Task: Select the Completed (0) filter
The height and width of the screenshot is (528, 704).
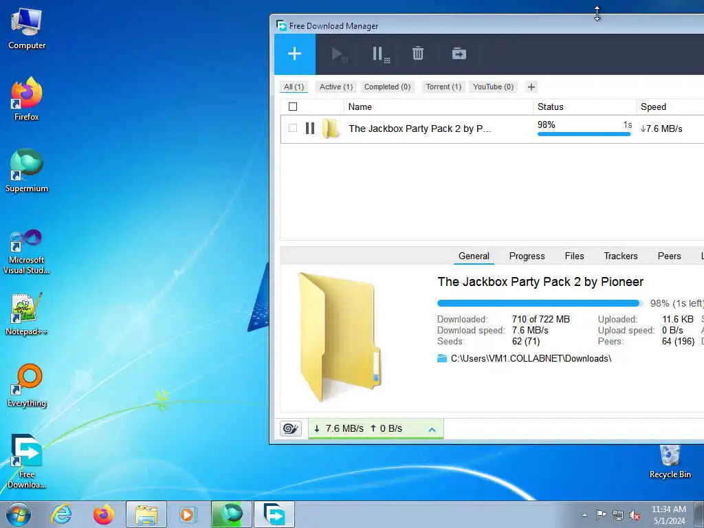Action: (387, 87)
